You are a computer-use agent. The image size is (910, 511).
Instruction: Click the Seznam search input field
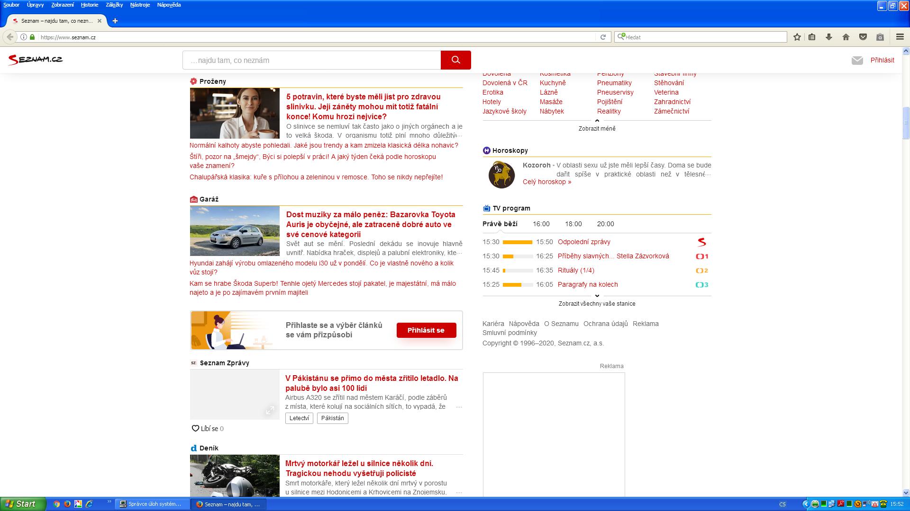click(311, 60)
